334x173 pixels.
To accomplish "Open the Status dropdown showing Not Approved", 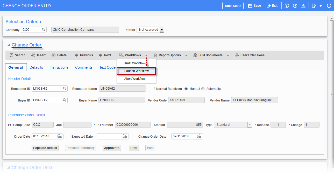I will [x=162, y=29].
